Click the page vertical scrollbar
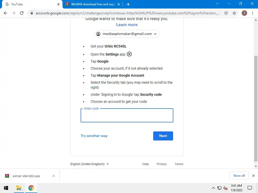The height and width of the screenshot is (193, 258). point(256,108)
